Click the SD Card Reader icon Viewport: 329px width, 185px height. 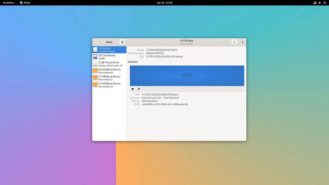[95, 57]
